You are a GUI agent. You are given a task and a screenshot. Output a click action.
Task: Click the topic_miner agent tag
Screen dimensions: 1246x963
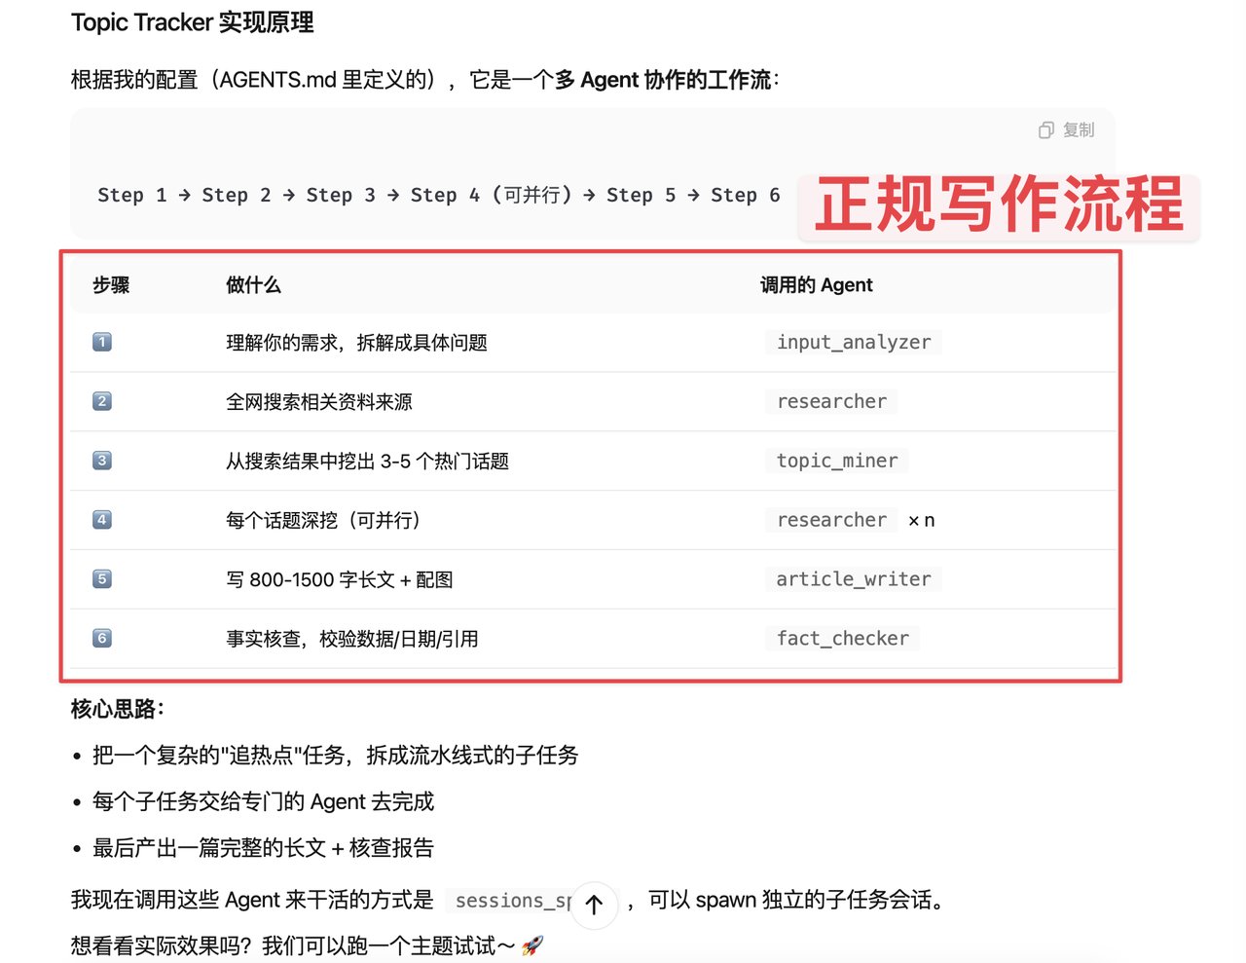pyautogui.click(x=837, y=461)
